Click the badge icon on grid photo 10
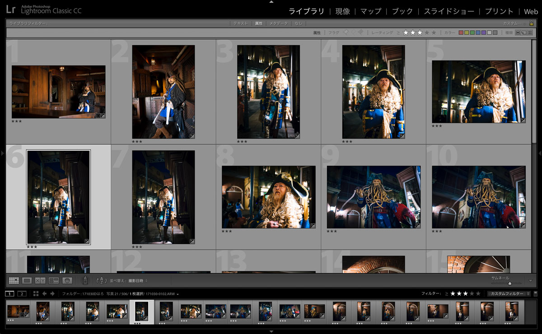 click(x=523, y=225)
